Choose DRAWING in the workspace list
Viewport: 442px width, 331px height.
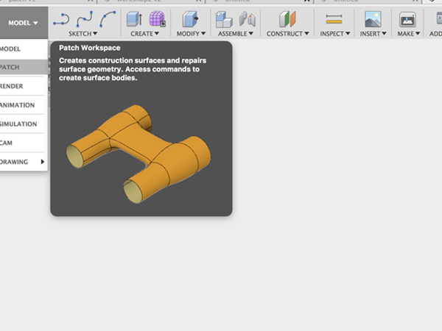24,162
